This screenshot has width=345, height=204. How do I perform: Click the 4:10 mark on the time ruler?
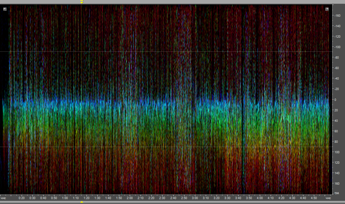(271, 198)
